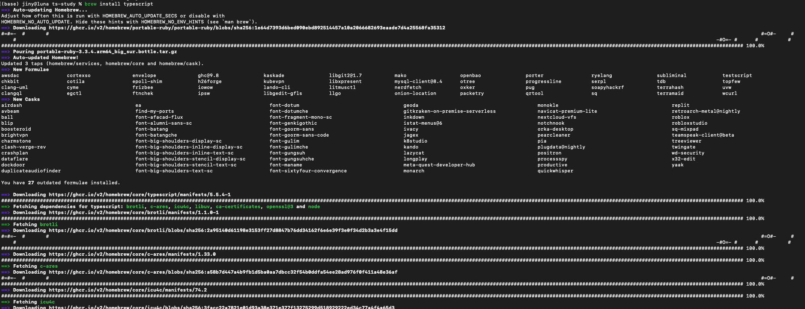Select the 'x32-edit' cask name
Viewport: 805px width, 309px height.
tap(684, 159)
